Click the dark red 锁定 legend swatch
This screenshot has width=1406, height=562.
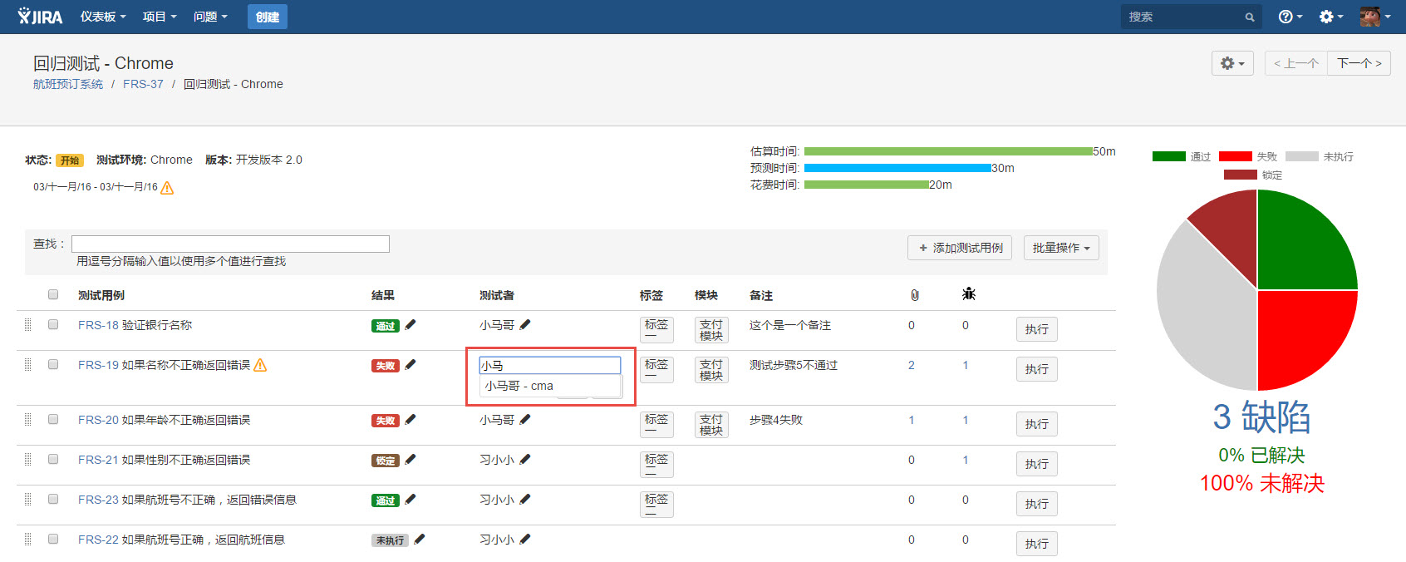(1240, 175)
